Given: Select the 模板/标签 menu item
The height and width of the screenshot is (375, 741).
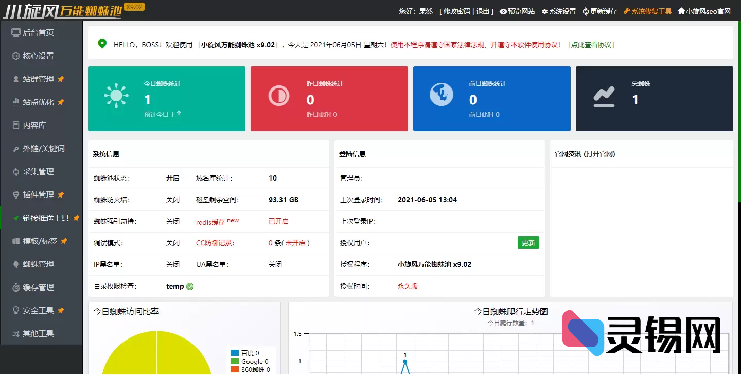Looking at the screenshot, I should pyautogui.click(x=39, y=241).
